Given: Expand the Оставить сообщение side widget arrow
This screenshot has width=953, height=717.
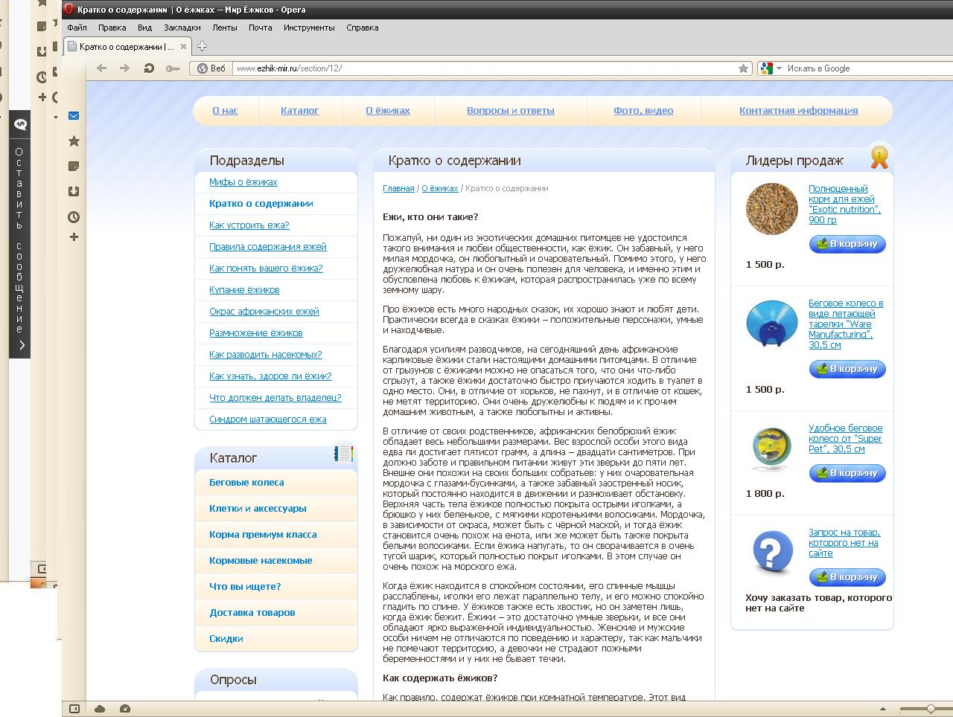Looking at the screenshot, I should pos(22,345).
